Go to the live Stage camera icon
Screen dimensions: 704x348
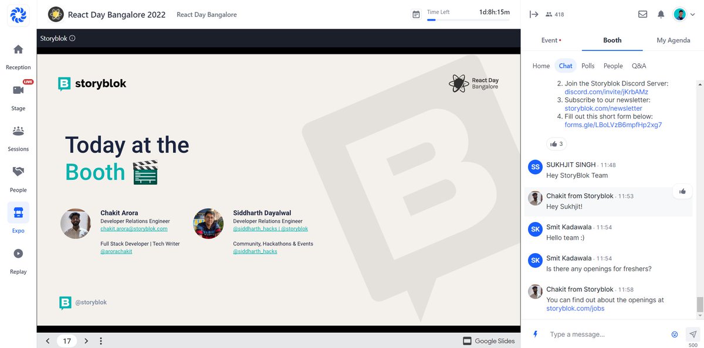(18, 90)
